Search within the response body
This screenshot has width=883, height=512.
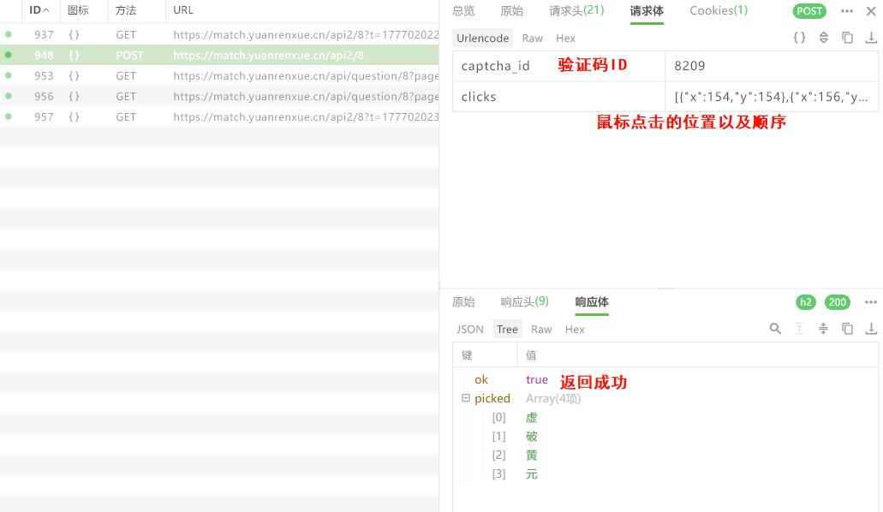pos(775,329)
